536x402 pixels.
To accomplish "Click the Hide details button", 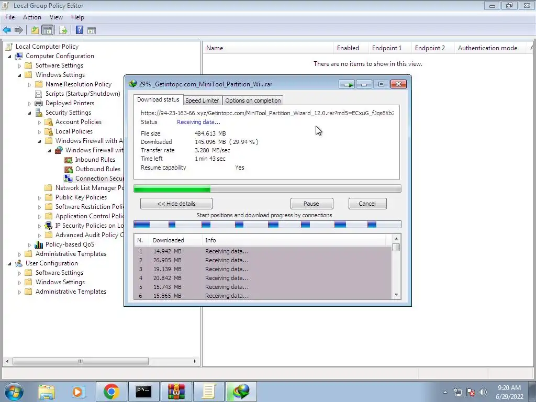I will coord(176,204).
